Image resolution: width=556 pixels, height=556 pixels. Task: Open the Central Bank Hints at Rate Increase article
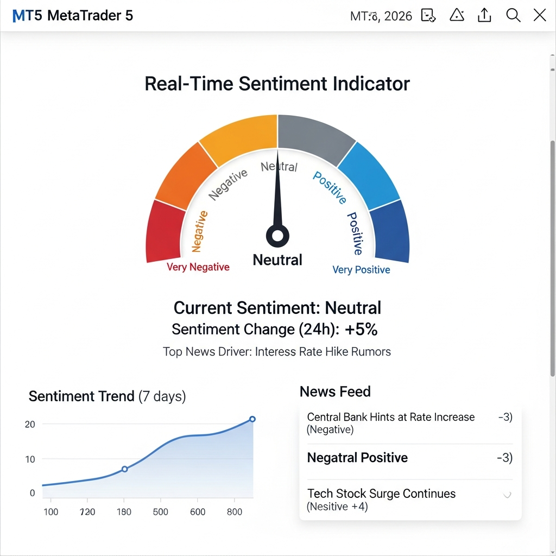[391, 422]
